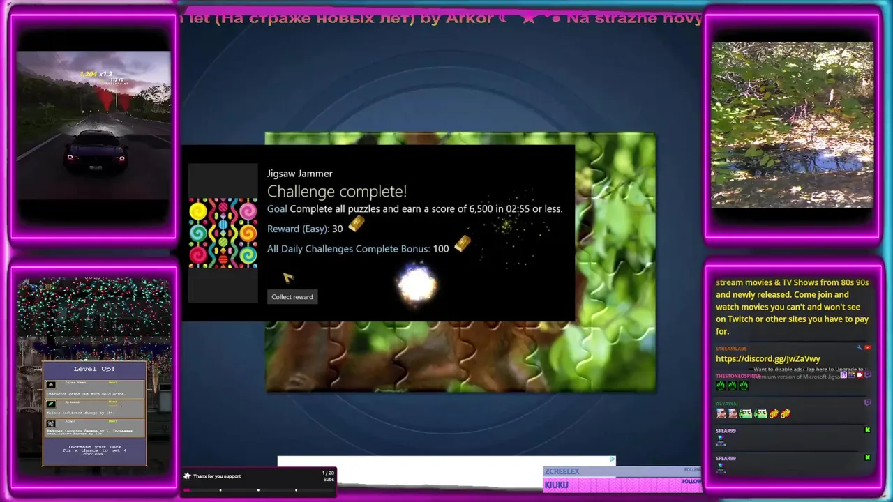
Task: Click the Jigsaw Jammer candy icon
Action: (x=223, y=234)
